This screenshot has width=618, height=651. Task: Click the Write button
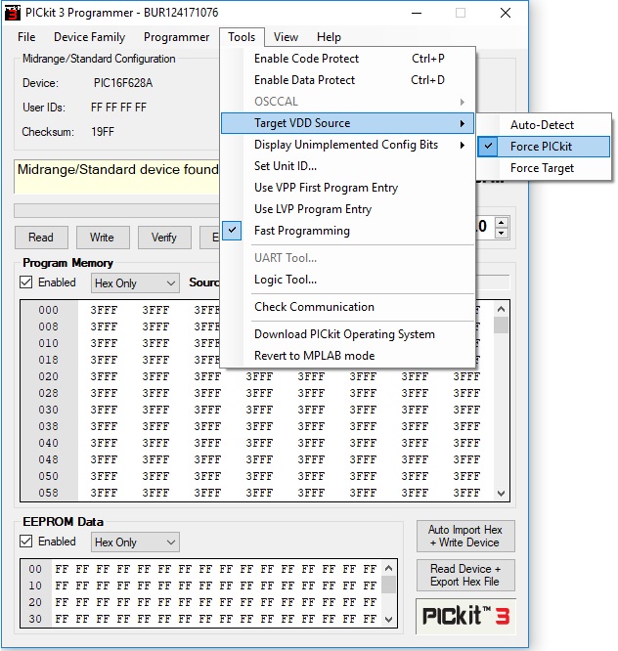click(x=103, y=238)
